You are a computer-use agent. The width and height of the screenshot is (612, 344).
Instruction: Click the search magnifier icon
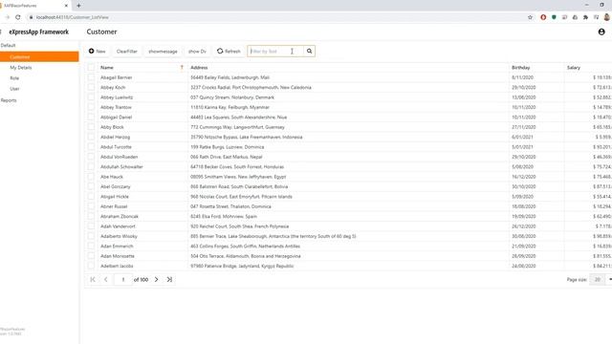pos(309,51)
